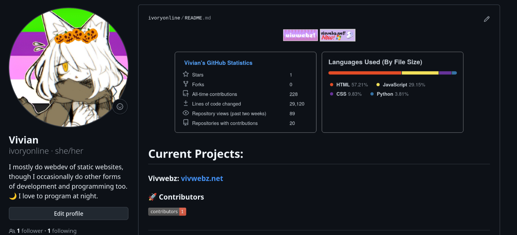
Task: Click the Repository views eye icon
Action: tap(186, 113)
